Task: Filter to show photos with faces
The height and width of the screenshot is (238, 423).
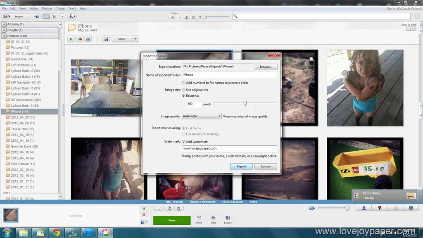Action: point(186,17)
